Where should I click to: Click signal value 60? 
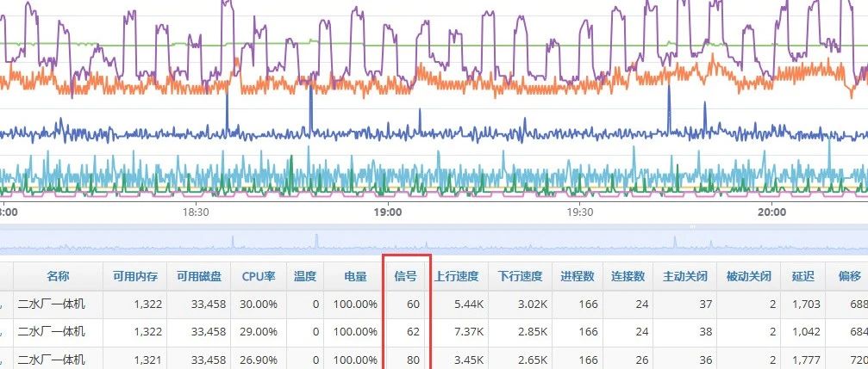[x=413, y=304]
